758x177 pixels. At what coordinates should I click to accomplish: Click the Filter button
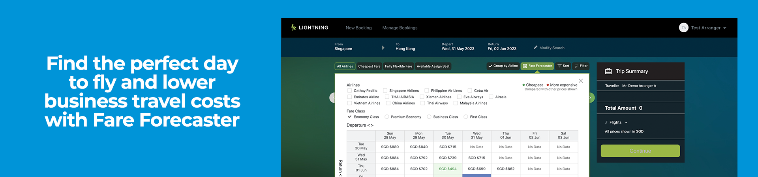pyautogui.click(x=581, y=66)
